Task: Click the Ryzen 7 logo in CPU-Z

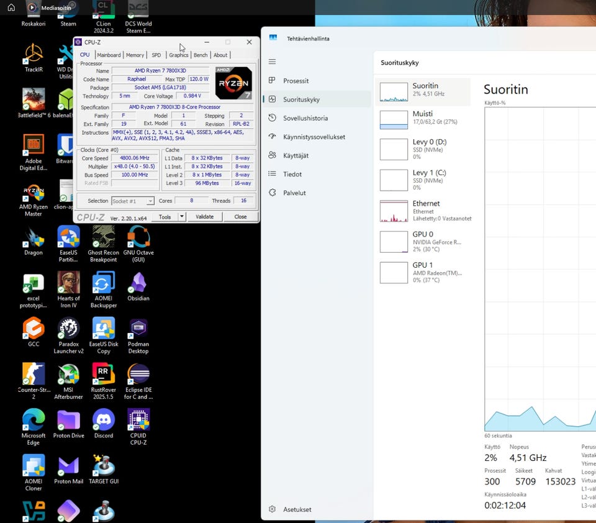Action: tap(234, 83)
